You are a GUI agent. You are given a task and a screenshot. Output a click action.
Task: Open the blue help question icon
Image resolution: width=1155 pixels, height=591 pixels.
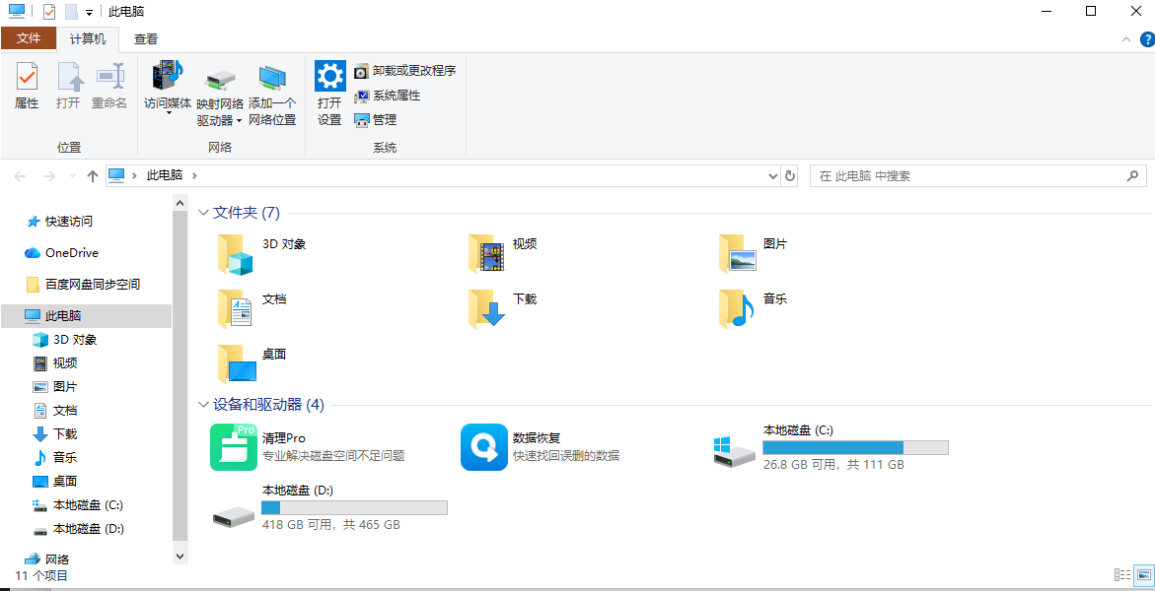1147,39
